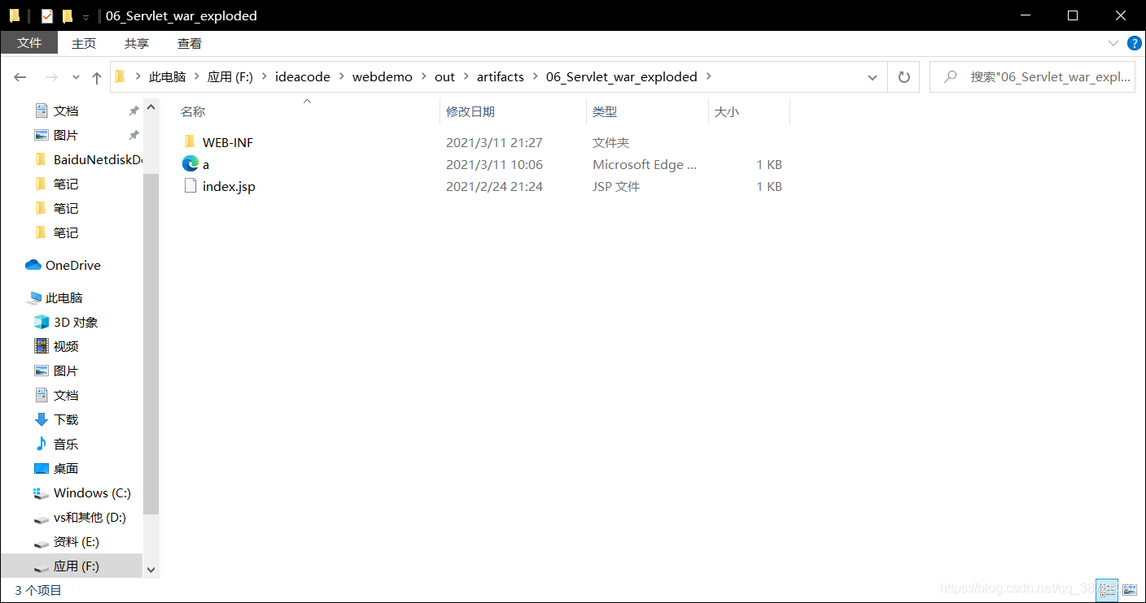
Task: Switch to details view layout icon
Action: (1107, 589)
